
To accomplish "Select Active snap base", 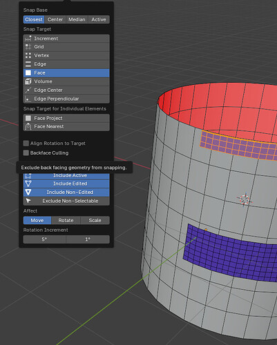I will pyautogui.click(x=99, y=19).
